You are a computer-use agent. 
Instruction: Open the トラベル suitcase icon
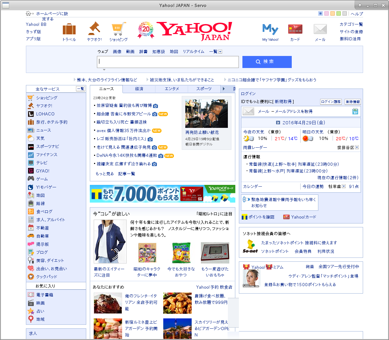69,29
